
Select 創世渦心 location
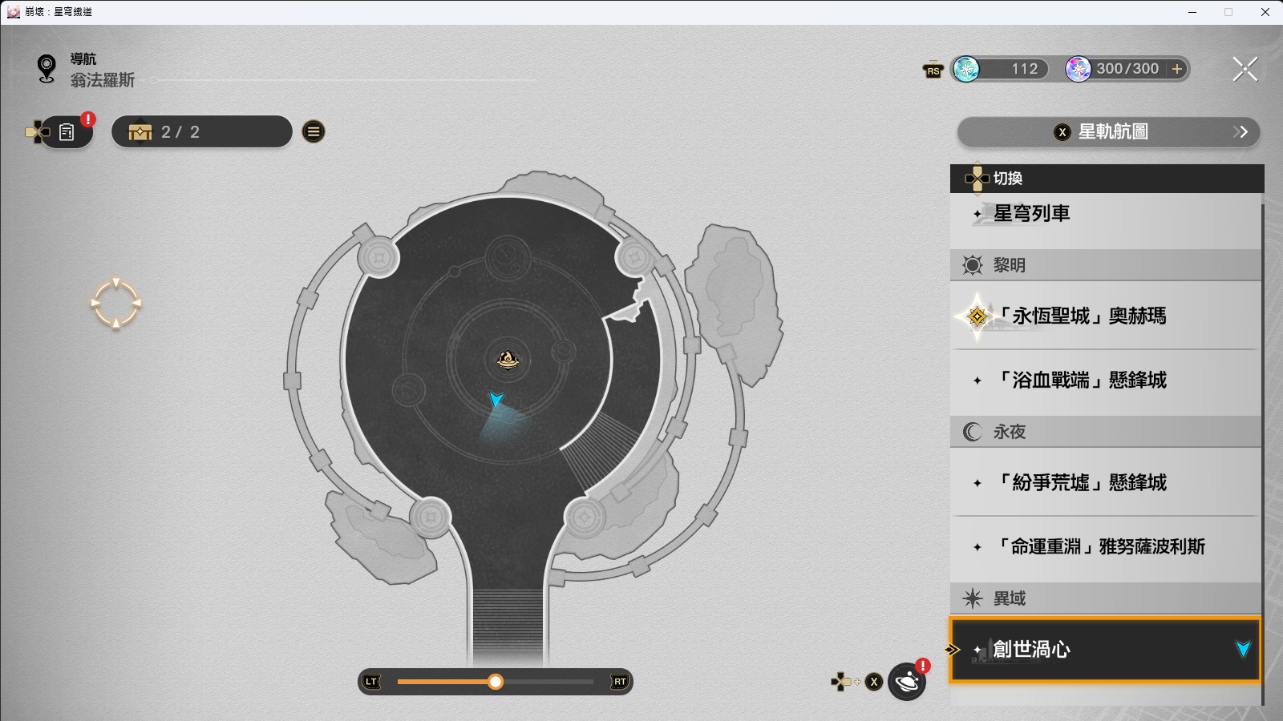point(1105,650)
